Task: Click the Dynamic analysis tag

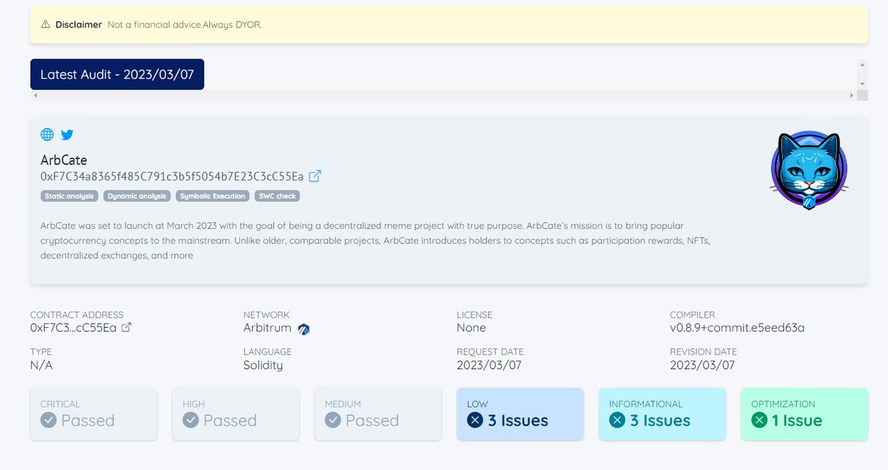Action: click(x=137, y=196)
